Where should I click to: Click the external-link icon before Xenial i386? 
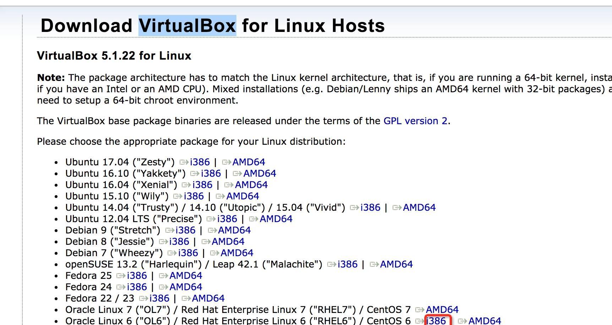point(187,185)
